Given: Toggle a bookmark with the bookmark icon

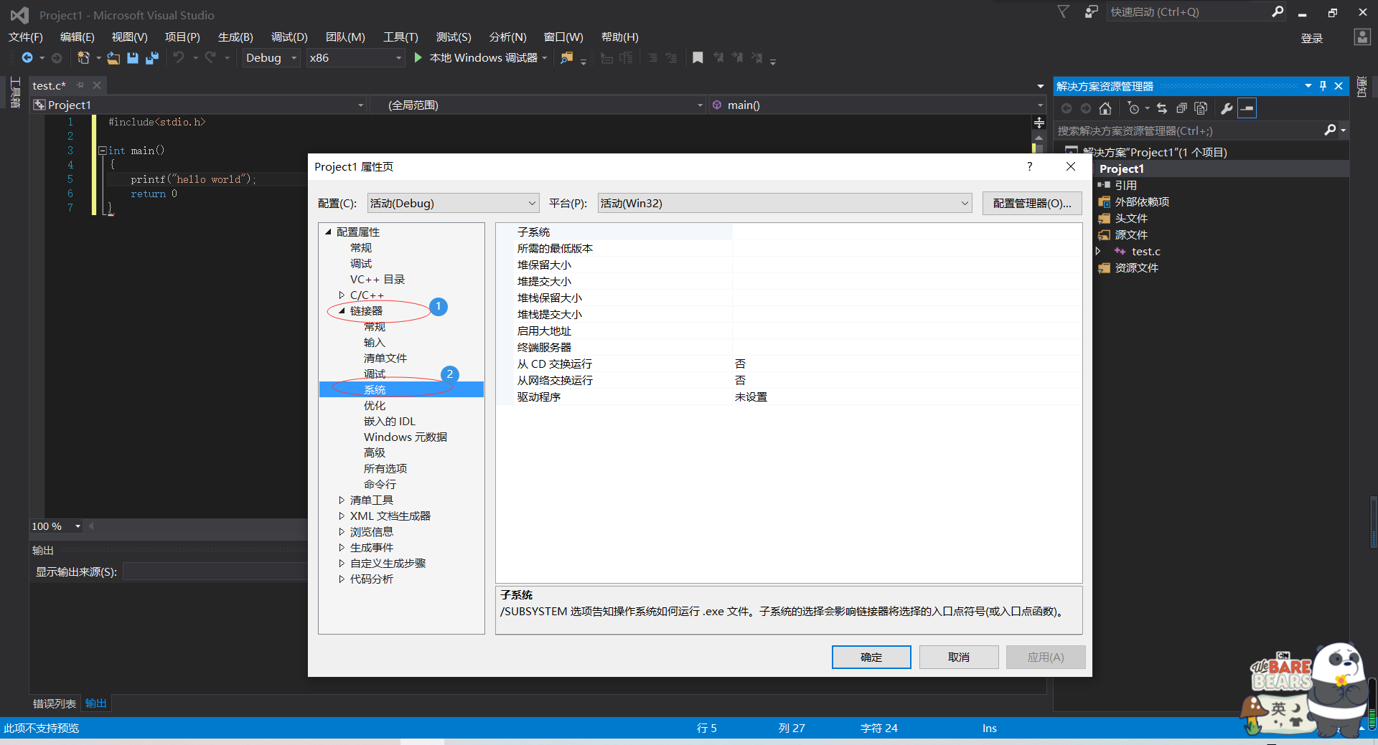Looking at the screenshot, I should [x=698, y=57].
